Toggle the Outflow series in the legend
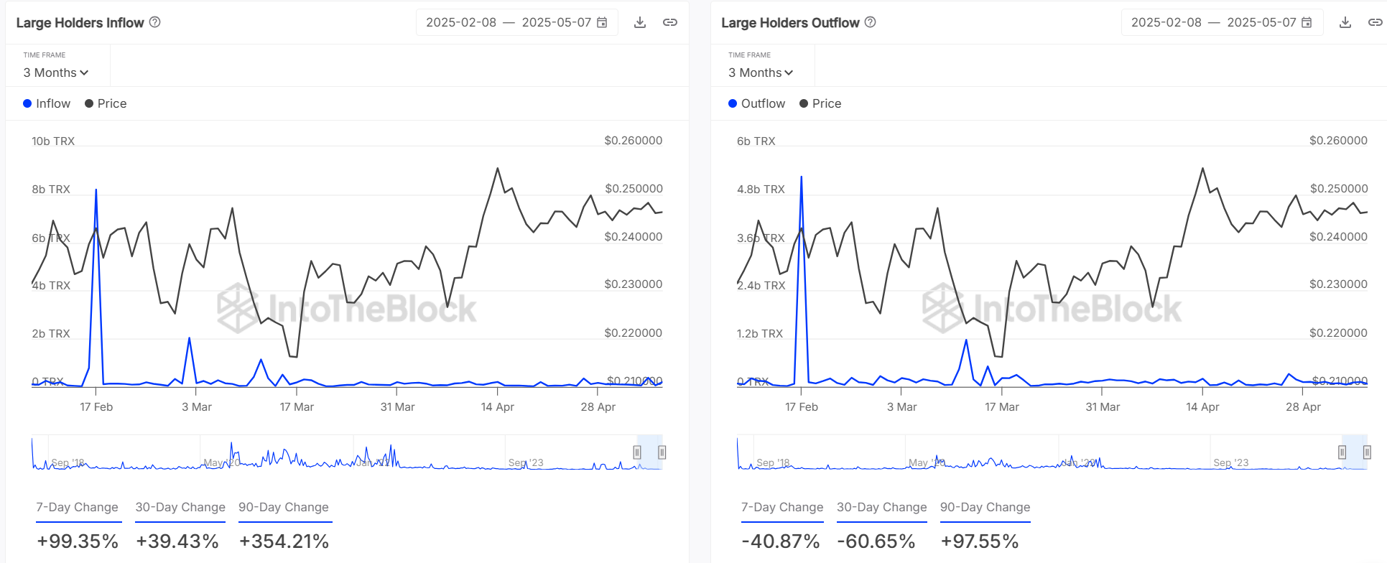Screen dimensions: 1387x563 pyautogui.click(x=757, y=103)
